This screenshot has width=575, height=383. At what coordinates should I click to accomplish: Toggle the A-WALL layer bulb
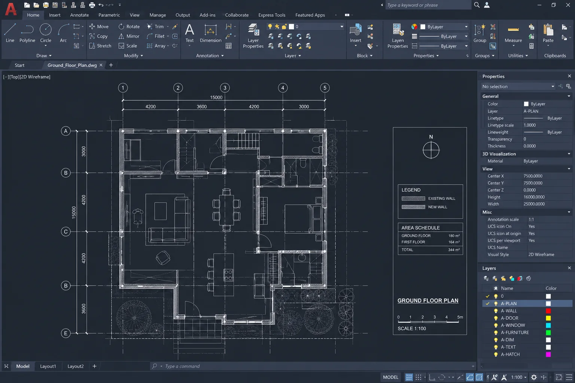click(x=496, y=311)
